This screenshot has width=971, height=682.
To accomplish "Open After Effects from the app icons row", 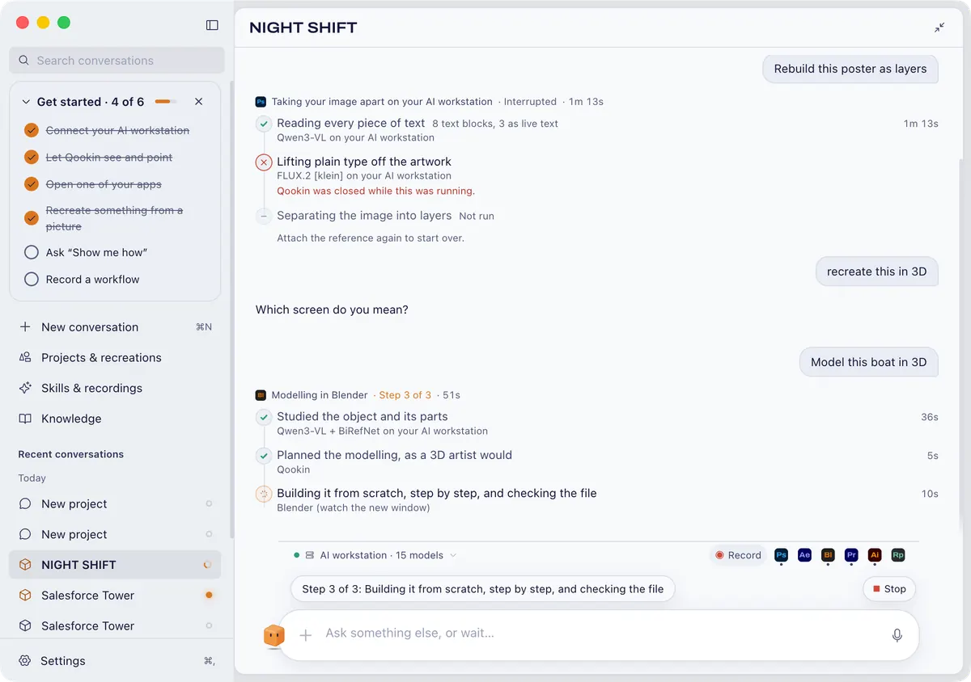I will pyautogui.click(x=804, y=555).
